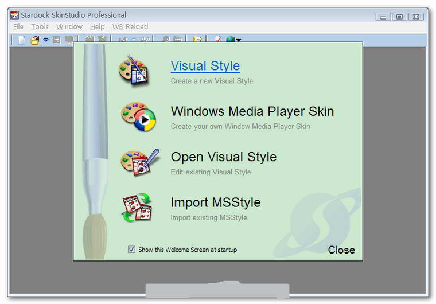Viewport: 436px width, 304px height.
Task: Click the grayed Save disk toolbar icon
Action: click(x=57, y=40)
